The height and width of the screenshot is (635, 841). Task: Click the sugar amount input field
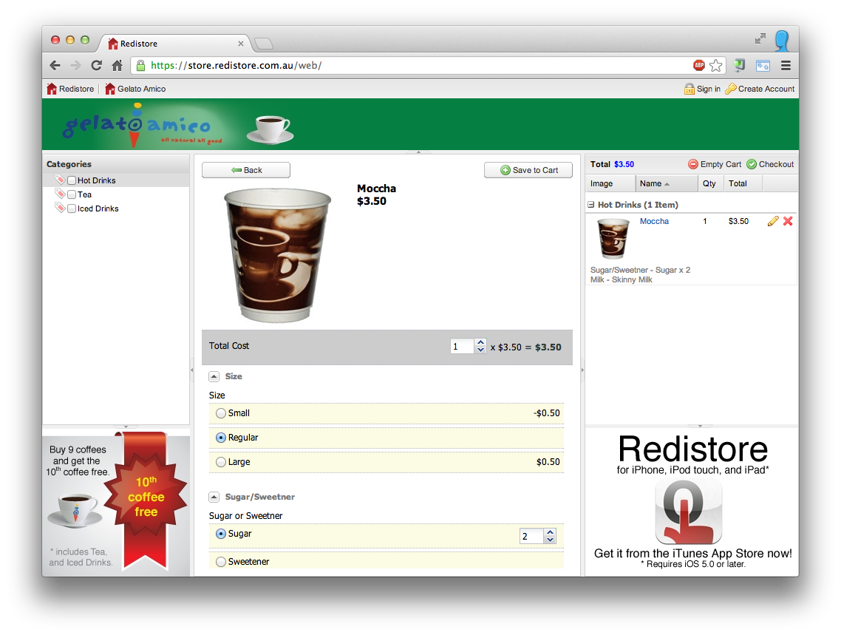point(531,536)
